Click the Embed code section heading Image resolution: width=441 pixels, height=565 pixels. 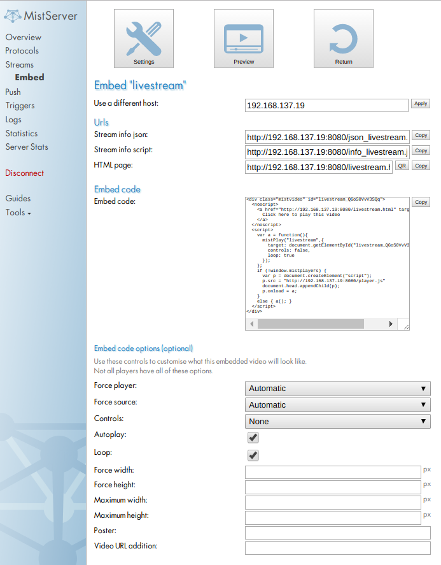[117, 189]
